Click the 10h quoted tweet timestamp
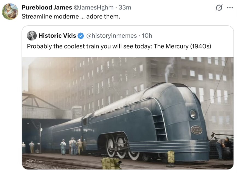The width and height of the screenshot is (237, 173). pos(147,35)
